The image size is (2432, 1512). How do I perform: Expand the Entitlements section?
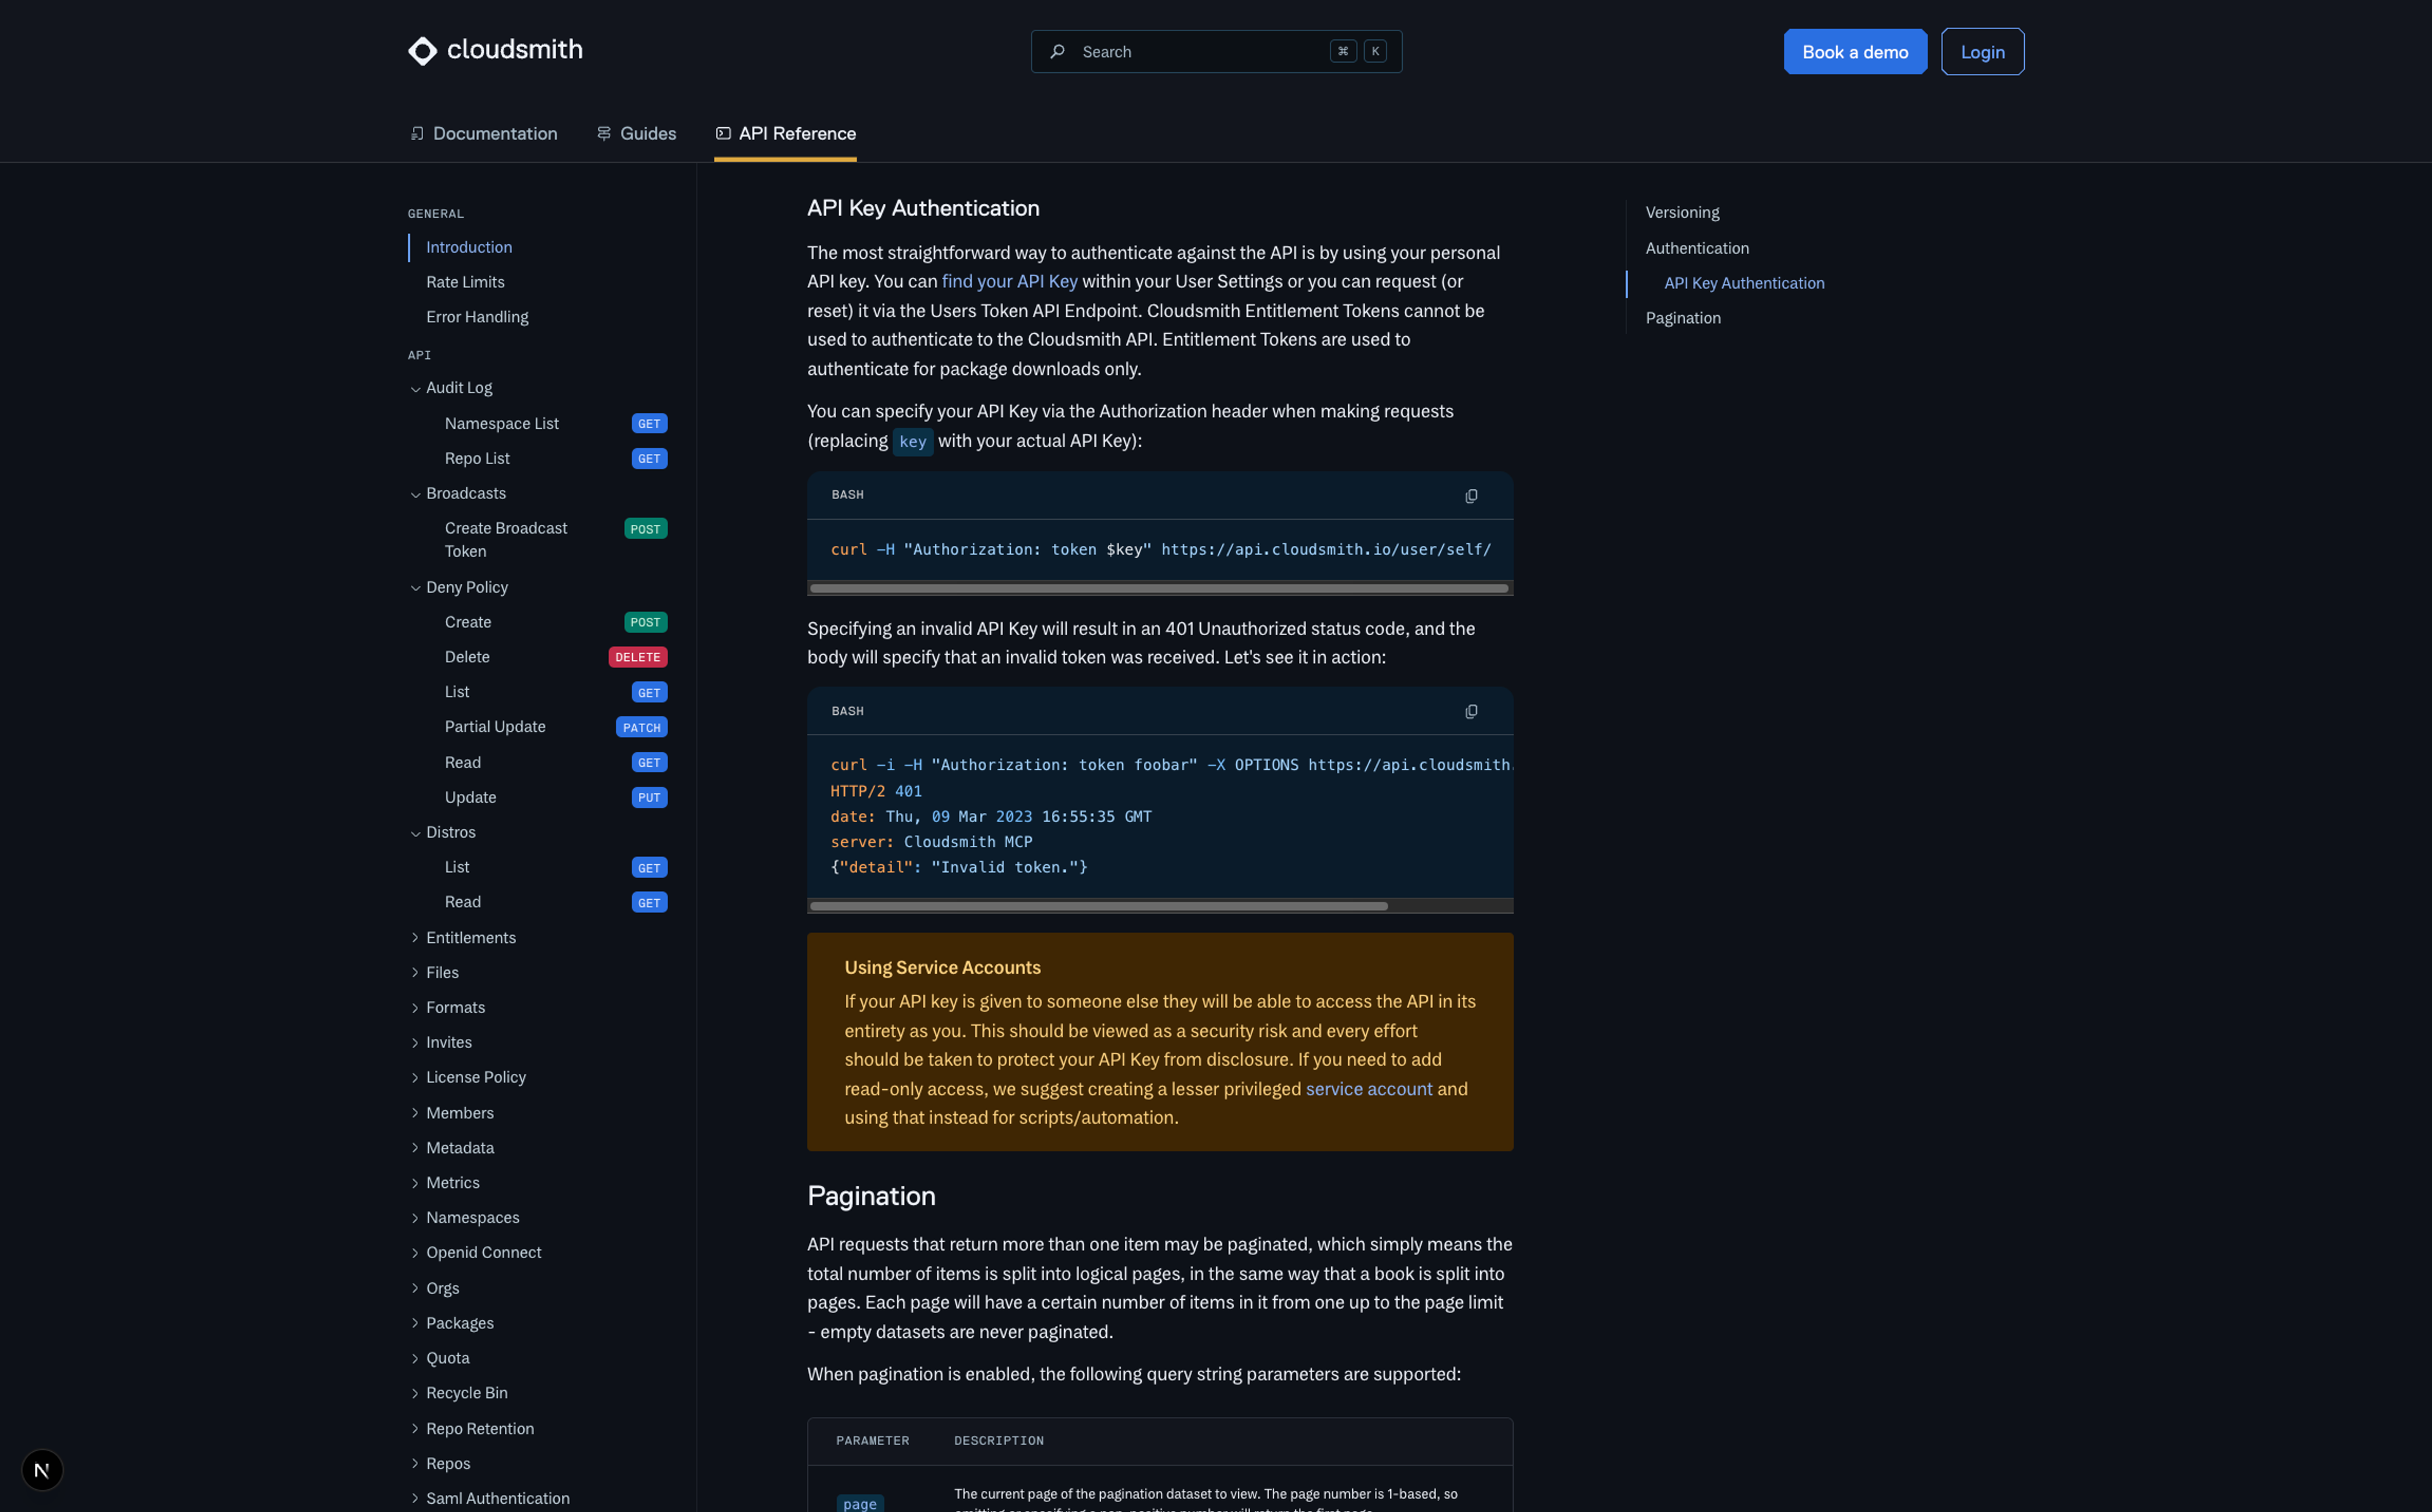click(462, 938)
